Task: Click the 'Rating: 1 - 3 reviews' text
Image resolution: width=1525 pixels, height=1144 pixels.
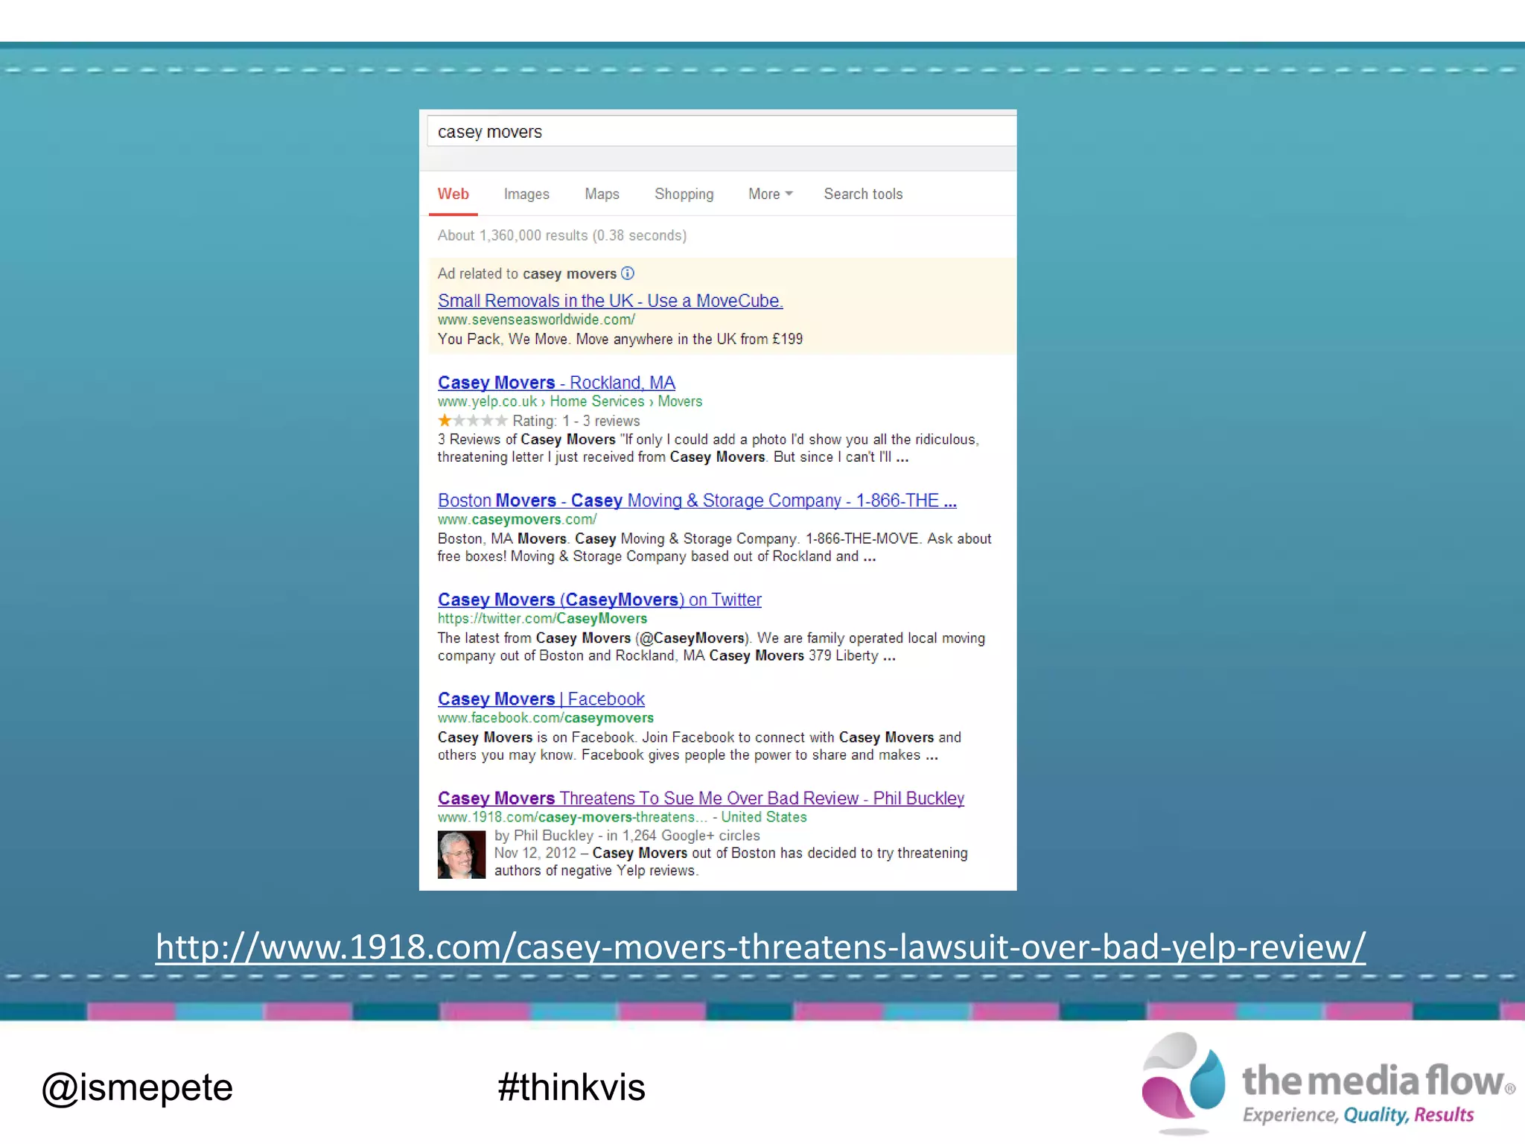Action: [x=576, y=421]
